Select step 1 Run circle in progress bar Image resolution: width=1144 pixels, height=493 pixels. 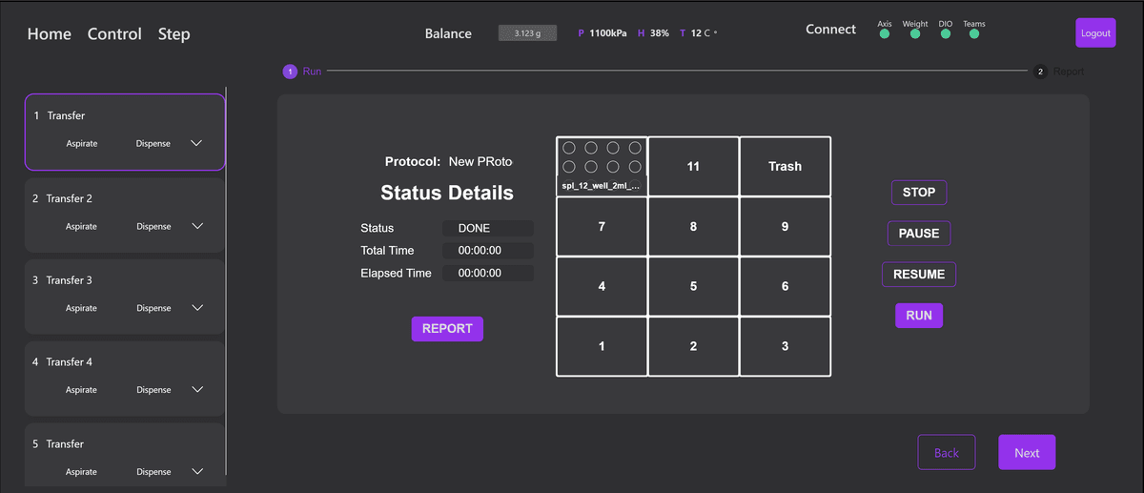point(290,72)
